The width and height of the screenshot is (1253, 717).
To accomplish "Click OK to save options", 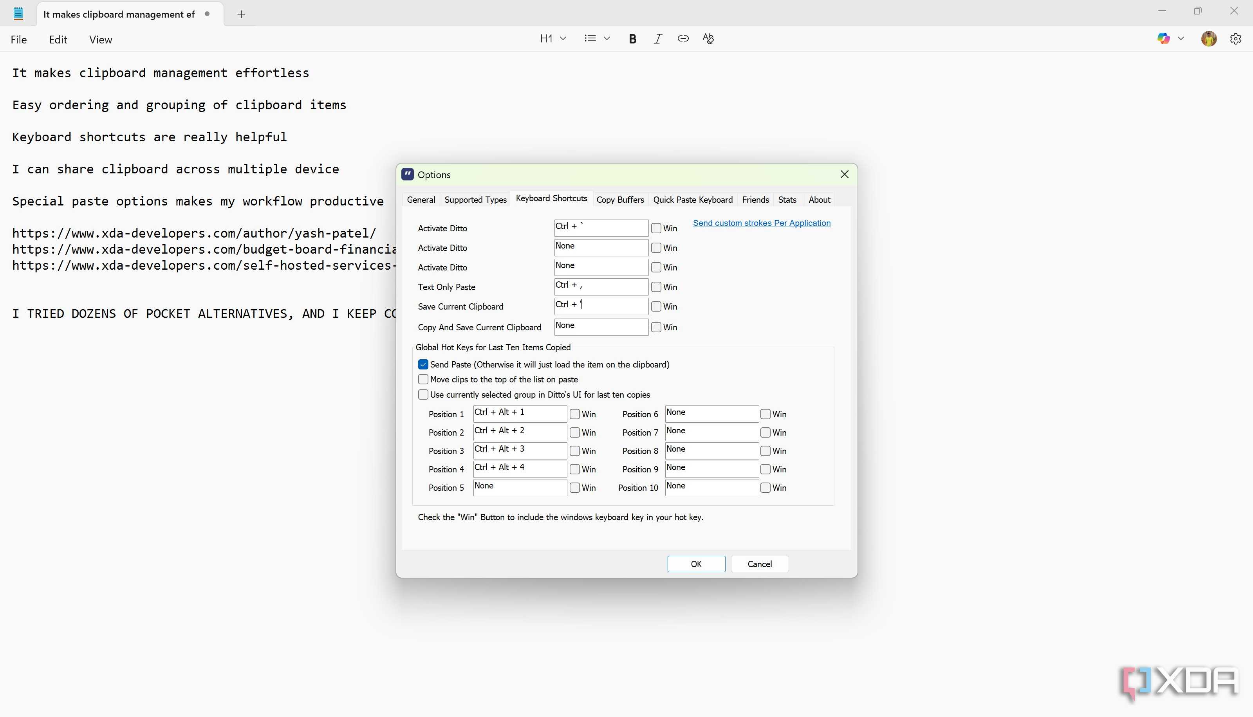I will (x=696, y=564).
